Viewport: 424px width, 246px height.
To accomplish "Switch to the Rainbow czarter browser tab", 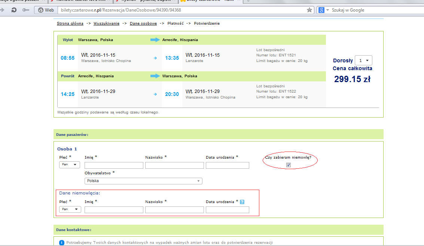I will (81, 1).
